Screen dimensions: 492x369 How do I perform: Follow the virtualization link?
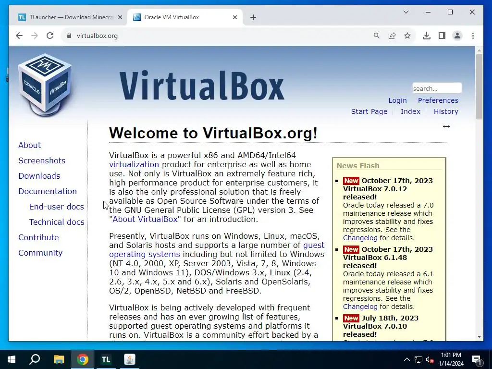[x=134, y=164]
